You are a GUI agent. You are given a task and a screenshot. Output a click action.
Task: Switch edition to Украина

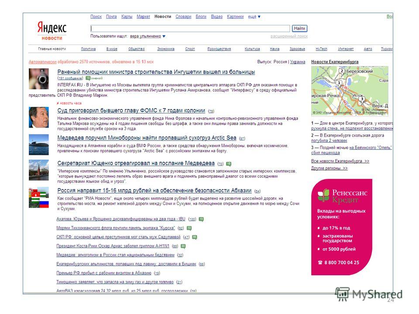[x=298, y=61]
